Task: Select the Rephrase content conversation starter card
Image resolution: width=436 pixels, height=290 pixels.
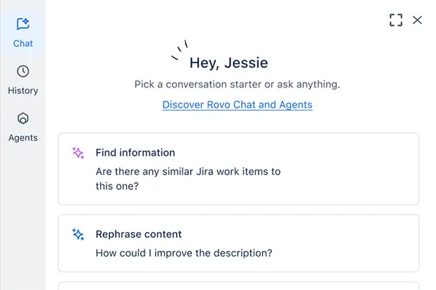Action: (238, 243)
